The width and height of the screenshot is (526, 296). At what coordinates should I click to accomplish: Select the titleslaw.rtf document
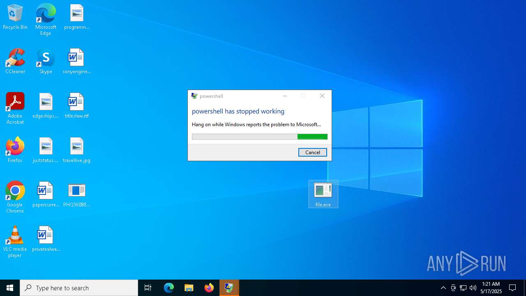click(77, 106)
